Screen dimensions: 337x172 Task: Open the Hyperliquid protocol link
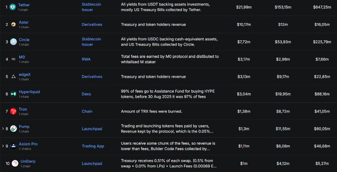coord(29,92)
